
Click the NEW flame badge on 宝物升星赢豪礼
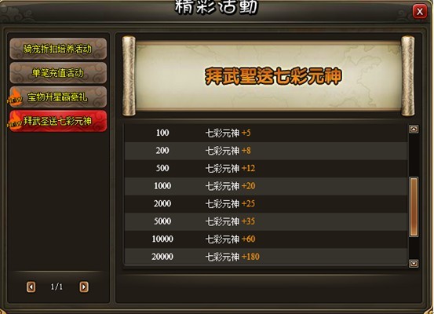pyautogui.click(x=15, y=97)
